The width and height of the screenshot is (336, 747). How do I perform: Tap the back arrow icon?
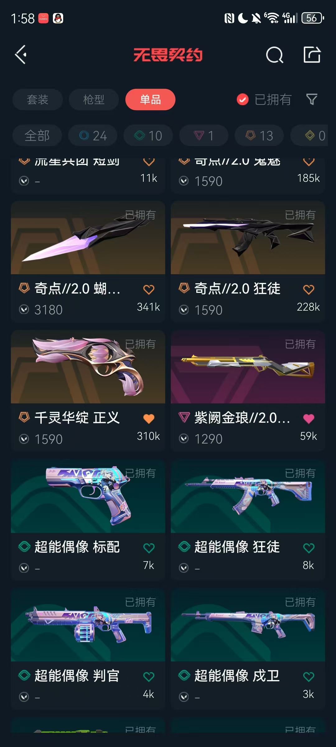click(21, 55)
